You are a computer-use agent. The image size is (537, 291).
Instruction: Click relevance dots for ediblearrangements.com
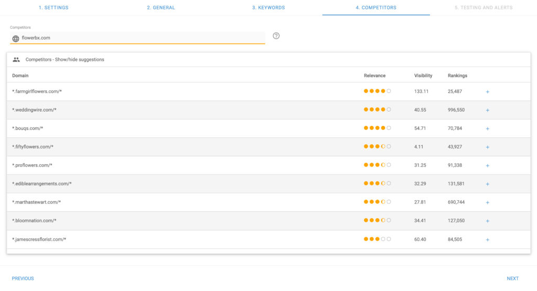(x=377, y=184)
